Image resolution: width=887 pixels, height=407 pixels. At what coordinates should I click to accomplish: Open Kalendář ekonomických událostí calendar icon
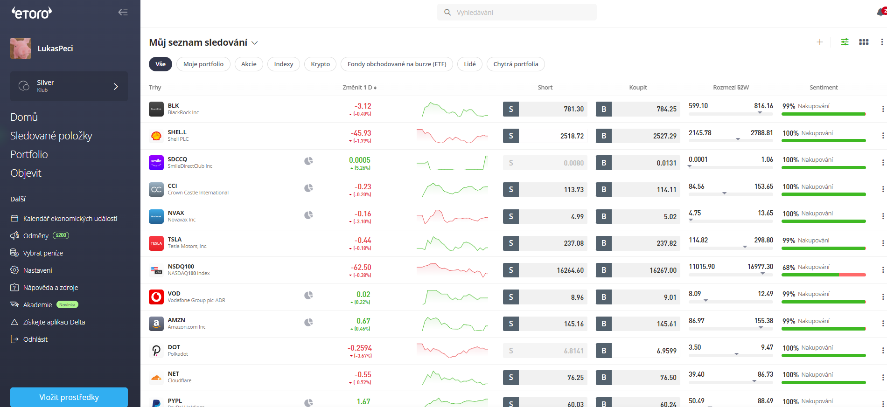tap(14, 218)
